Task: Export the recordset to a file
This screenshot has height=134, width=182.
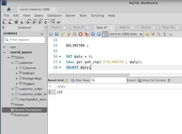Action: (x=139, y=80)
